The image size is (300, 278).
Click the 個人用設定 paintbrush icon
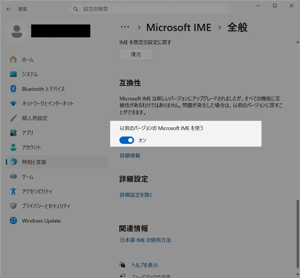(13, 118)
